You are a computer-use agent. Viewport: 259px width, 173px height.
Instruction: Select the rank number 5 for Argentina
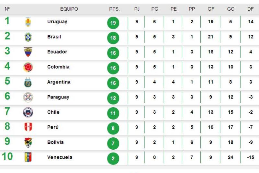[x=7, y=81]
